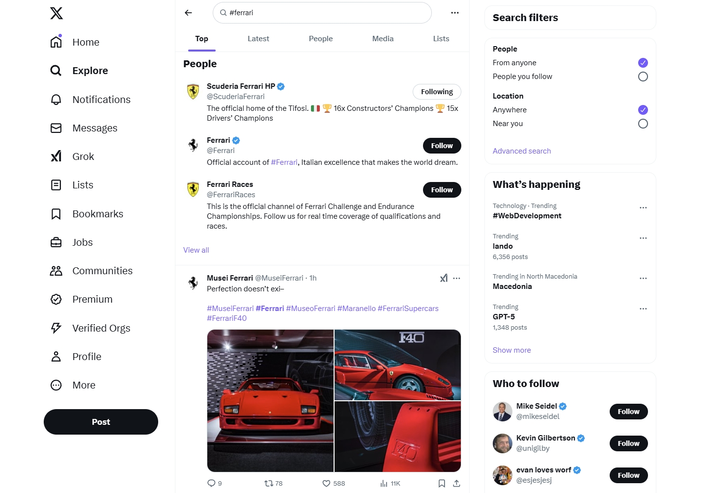Share the Musei Ferrari post

point(456,483)
